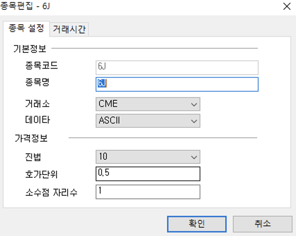296x236 pixels.
Task: Click the 종목코드 label text
Action: 42,65
